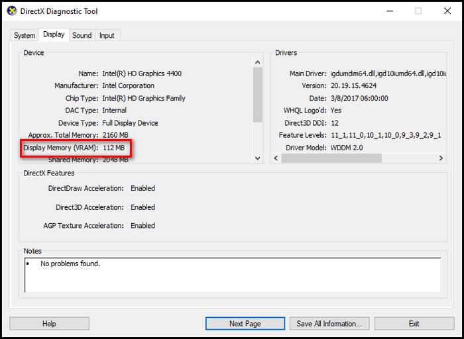Select the Display tab

pyautogui.click(x=54, y=34)
